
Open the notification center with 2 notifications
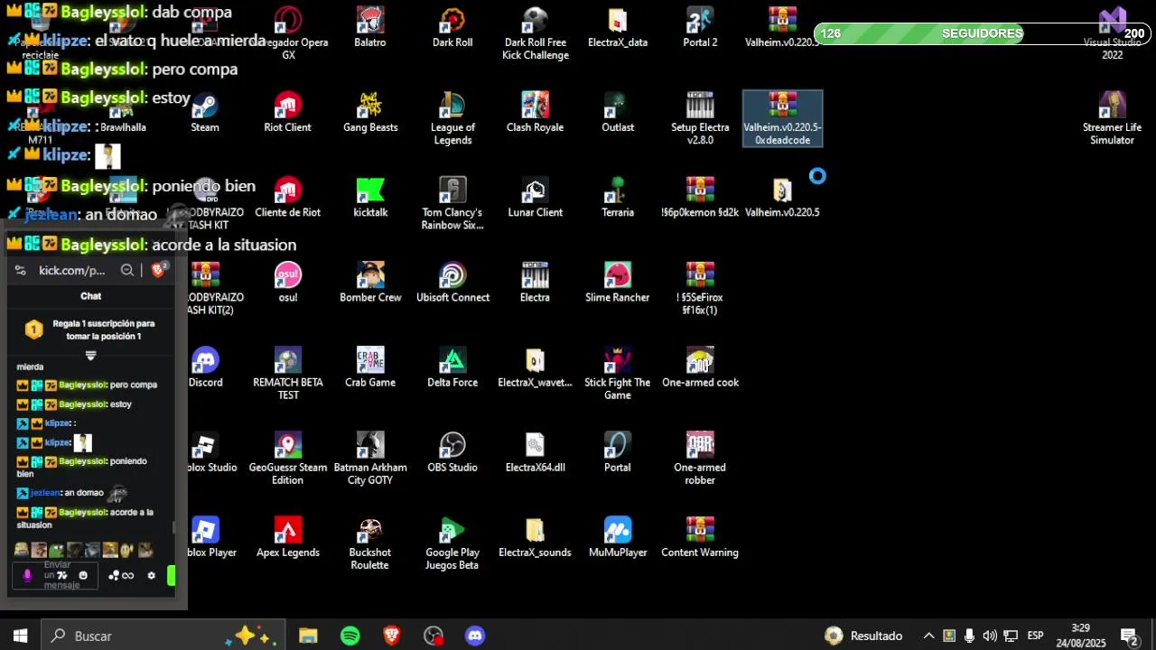tap(1129, 636)
